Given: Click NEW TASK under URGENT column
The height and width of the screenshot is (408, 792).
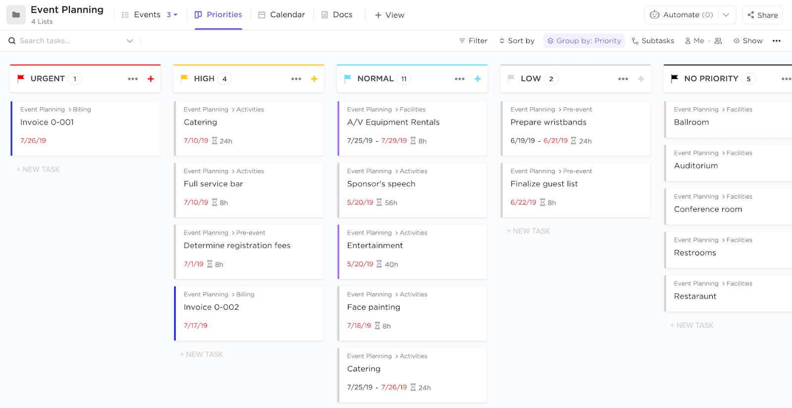Looking at the screenshot, I should pyautogui.click(x=38, y=169).
